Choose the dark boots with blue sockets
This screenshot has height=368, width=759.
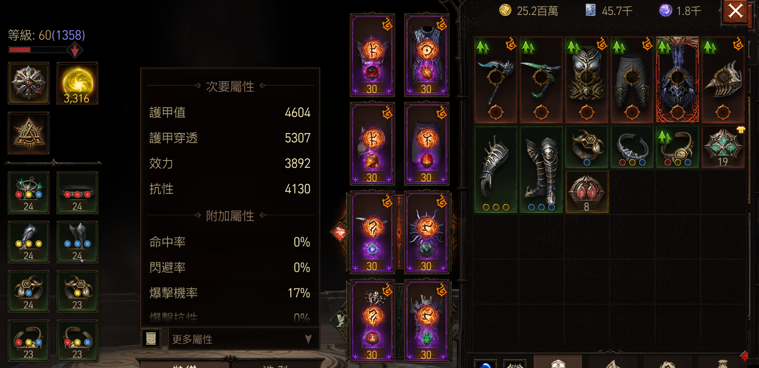point(541,169)
